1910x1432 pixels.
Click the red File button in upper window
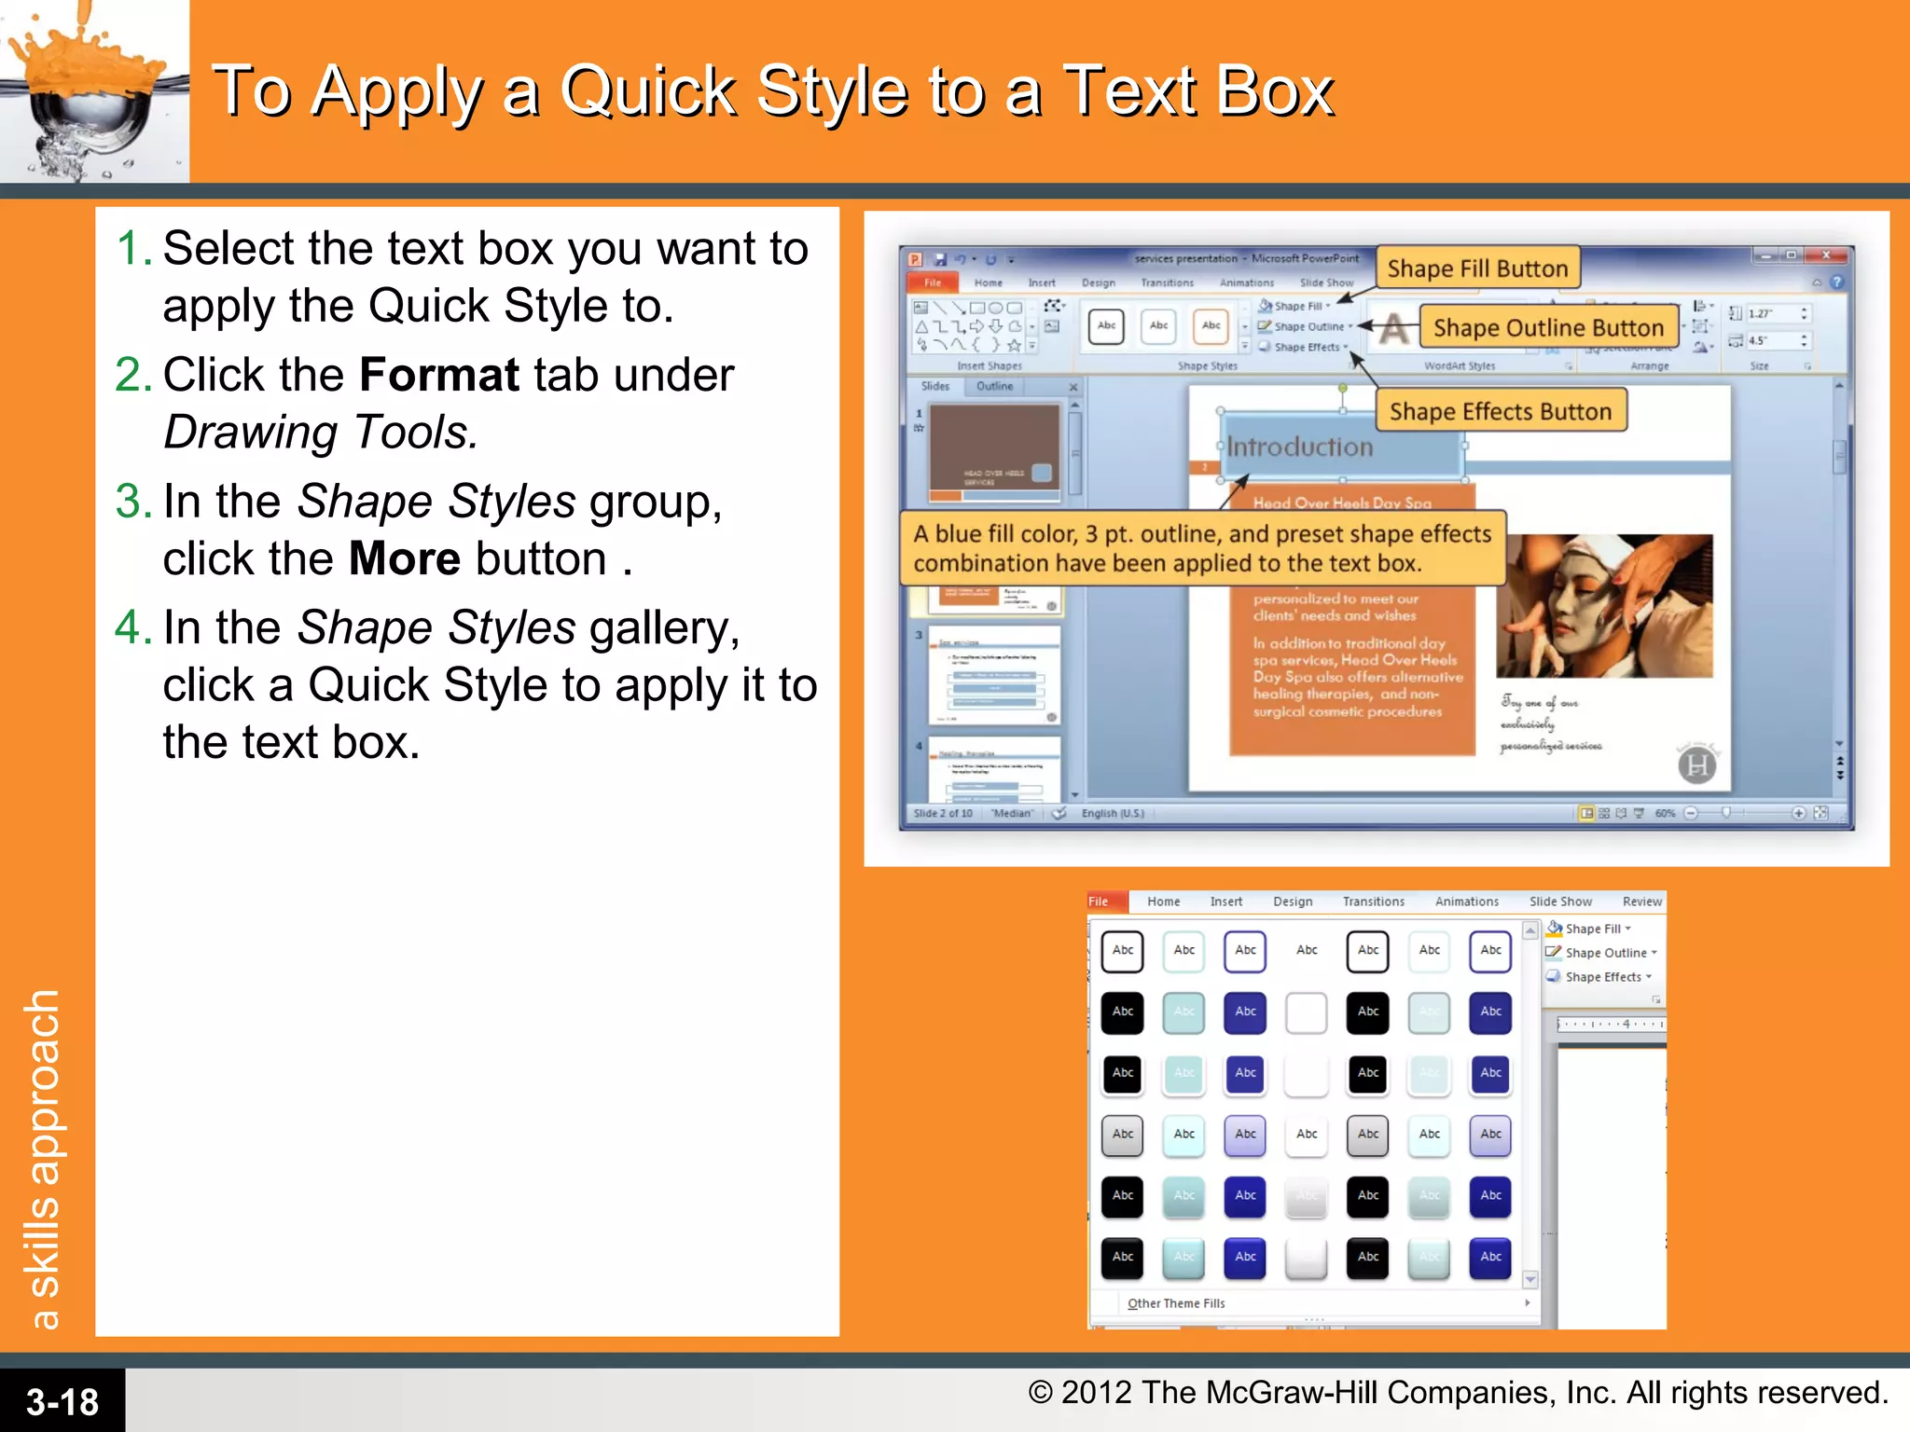(932, 282)
